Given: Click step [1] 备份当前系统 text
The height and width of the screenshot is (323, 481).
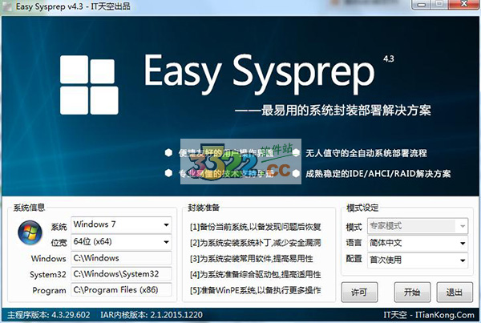Looking at the screenshot, I should 255,227.
